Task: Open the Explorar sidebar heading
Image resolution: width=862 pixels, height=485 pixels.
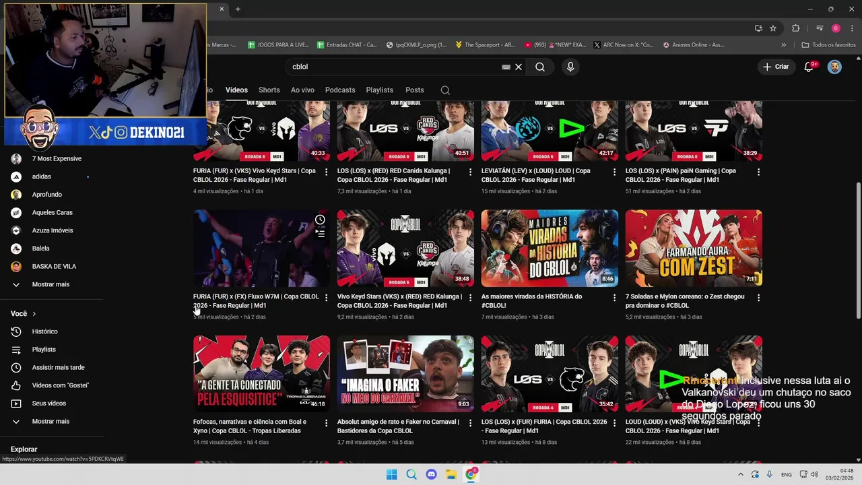Action: [x=24, y=449]
